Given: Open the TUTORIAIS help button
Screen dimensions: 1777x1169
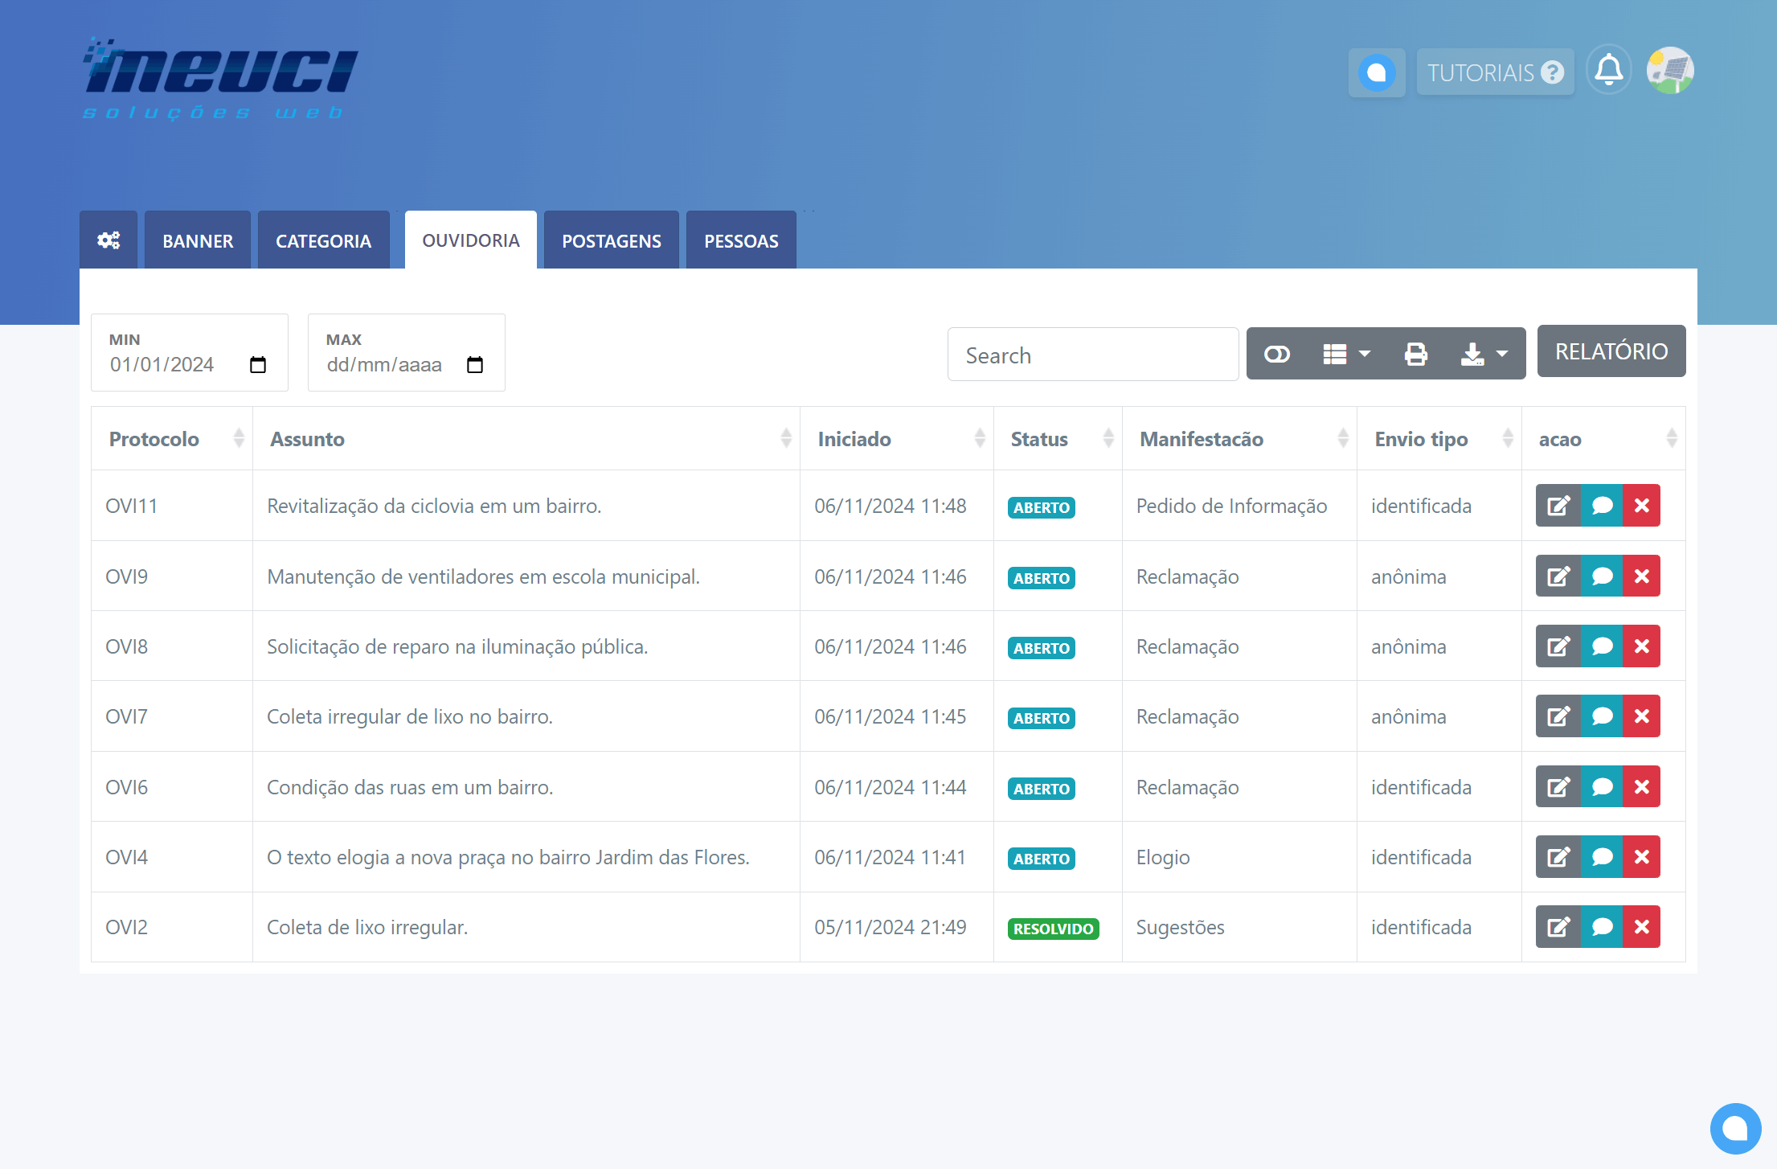Looking at the screenshot, I should 1494,72.
